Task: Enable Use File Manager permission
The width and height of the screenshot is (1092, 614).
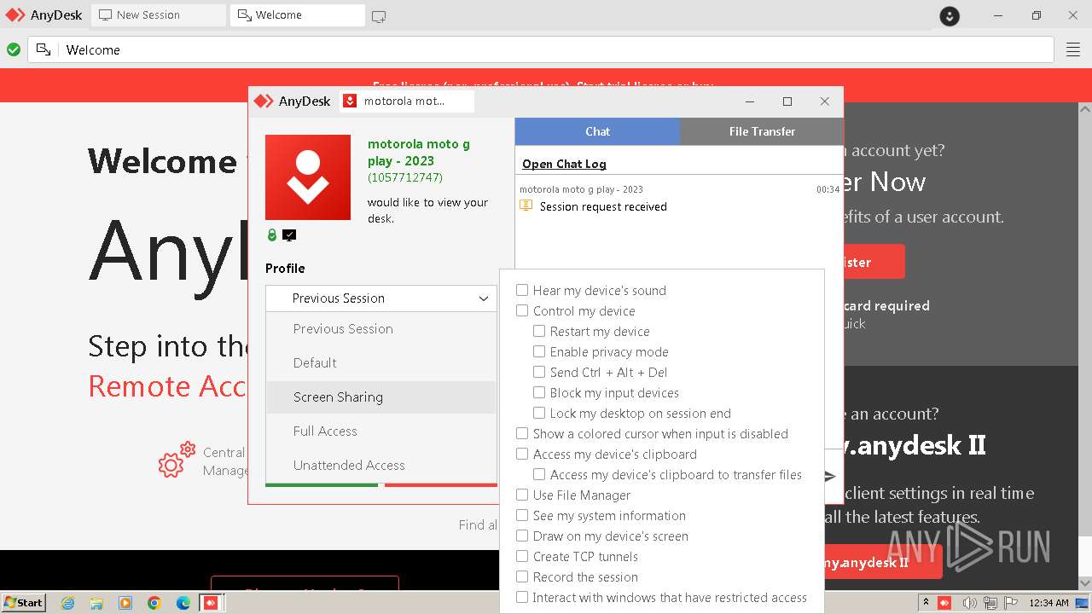Action: coord(522,495)
